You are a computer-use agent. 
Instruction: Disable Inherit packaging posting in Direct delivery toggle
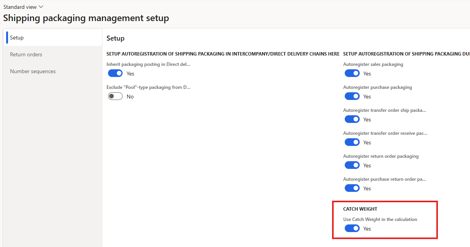(115, 74)
